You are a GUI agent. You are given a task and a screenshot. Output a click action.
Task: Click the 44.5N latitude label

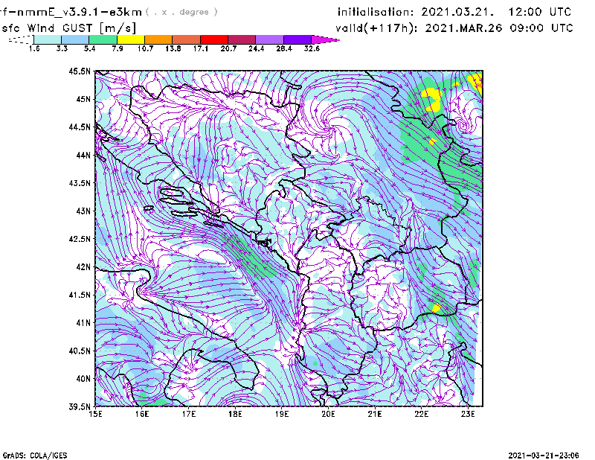[x=80, y=127]
